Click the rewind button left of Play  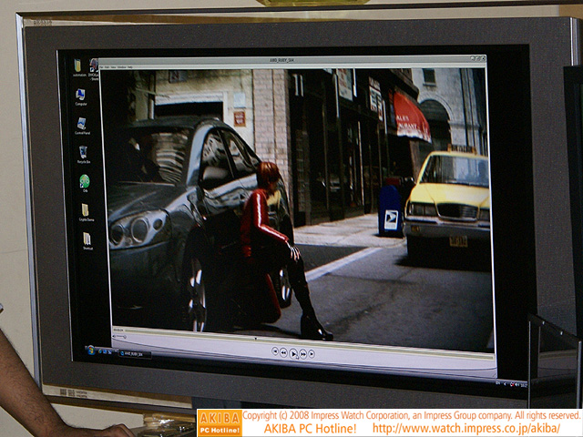point(284,351)
